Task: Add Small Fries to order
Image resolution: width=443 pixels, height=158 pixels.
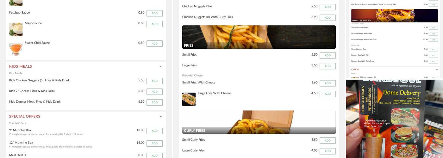Action: 328,55
